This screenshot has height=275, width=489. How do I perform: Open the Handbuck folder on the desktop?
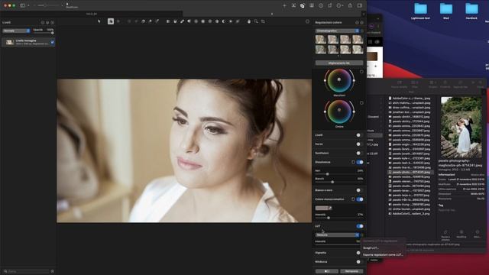(x=471, y=11)
